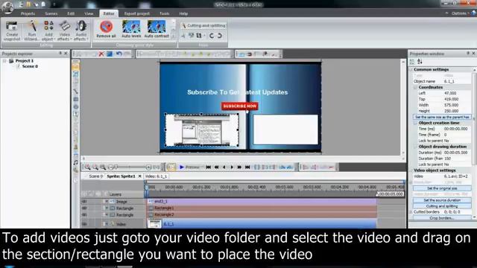This screenshot has height=268, width=477.
Task: Click the crop tool icon in Tools group
Action: tap(199, 36)
